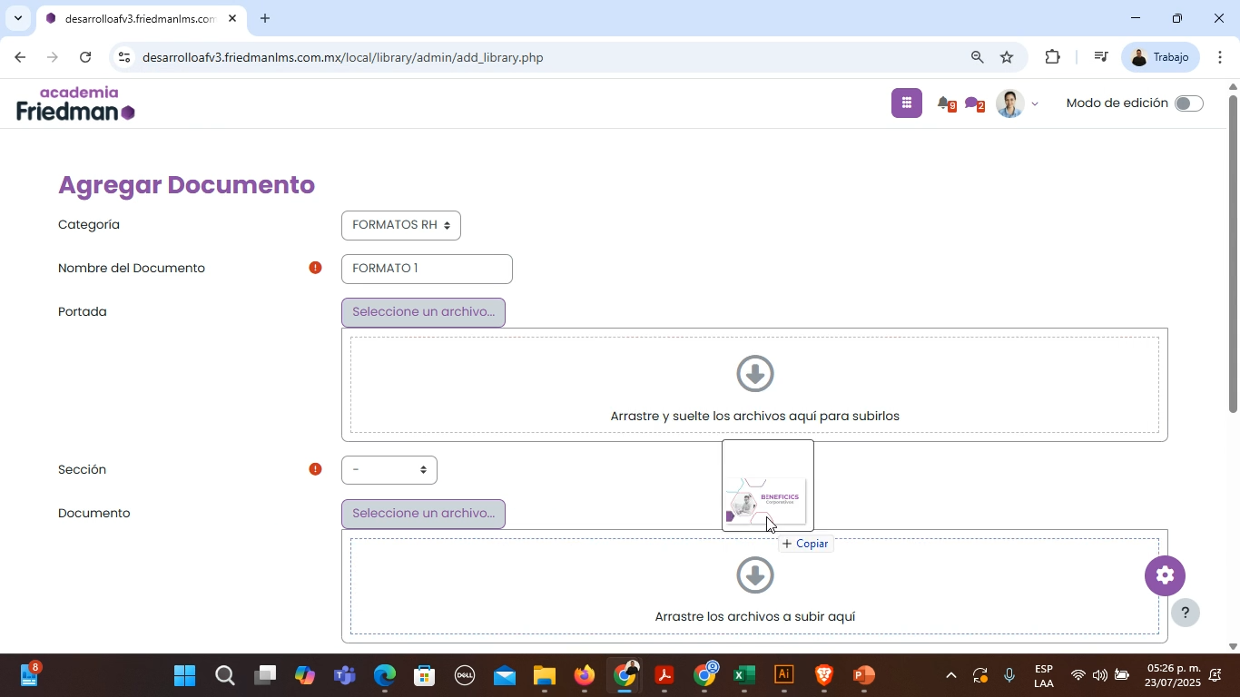Open the tab search dropdown arrow
Screen dimensions: 1240x697
point(17,18)
